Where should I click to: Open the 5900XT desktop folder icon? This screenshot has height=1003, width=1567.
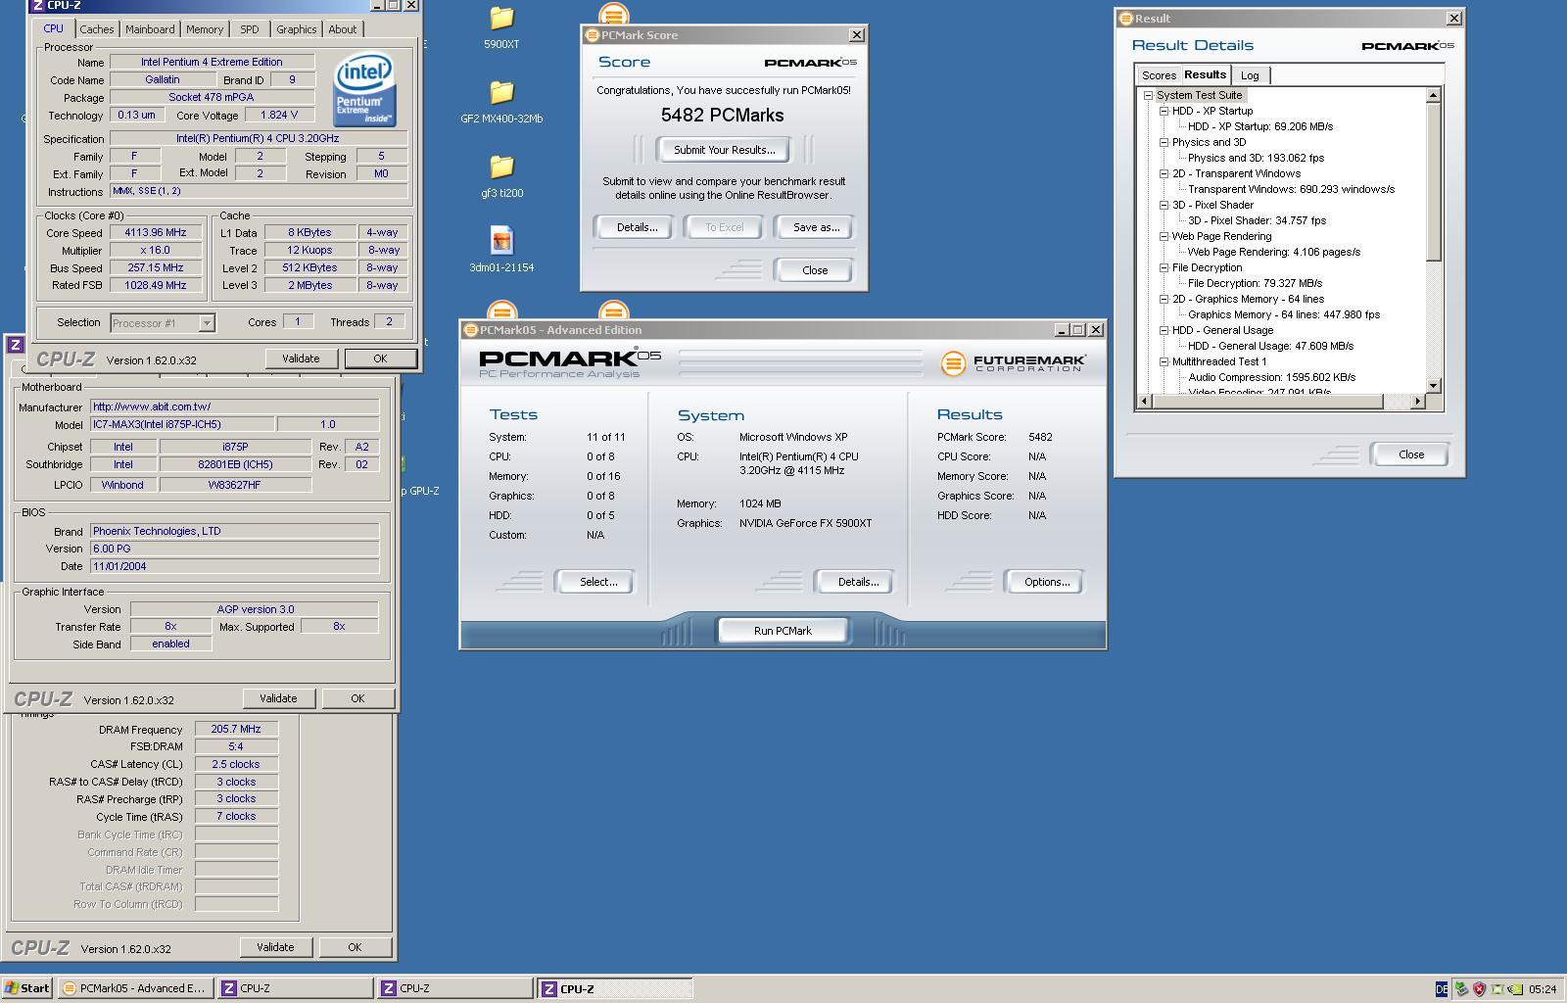point(501,18)
